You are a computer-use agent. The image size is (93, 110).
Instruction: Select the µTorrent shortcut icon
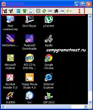click(x=49, y=19)
